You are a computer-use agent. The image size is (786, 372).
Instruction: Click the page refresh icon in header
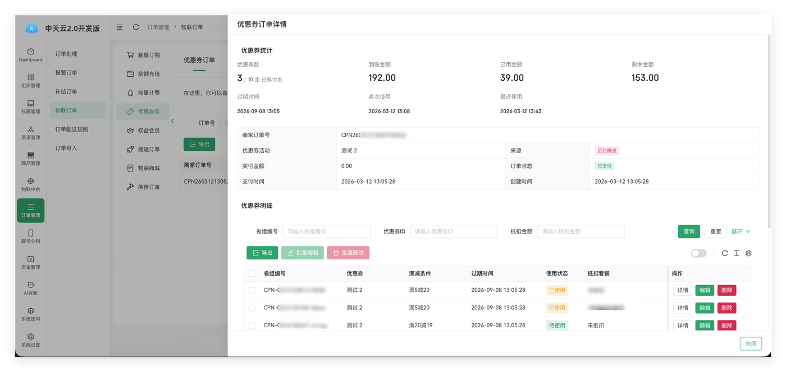pos(136,27)
